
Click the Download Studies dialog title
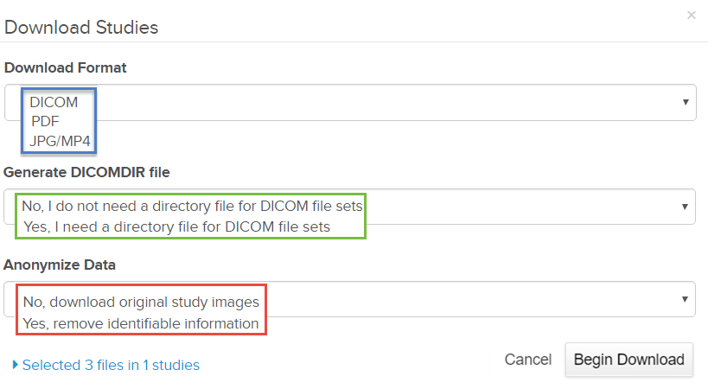(x=81, y=27)
